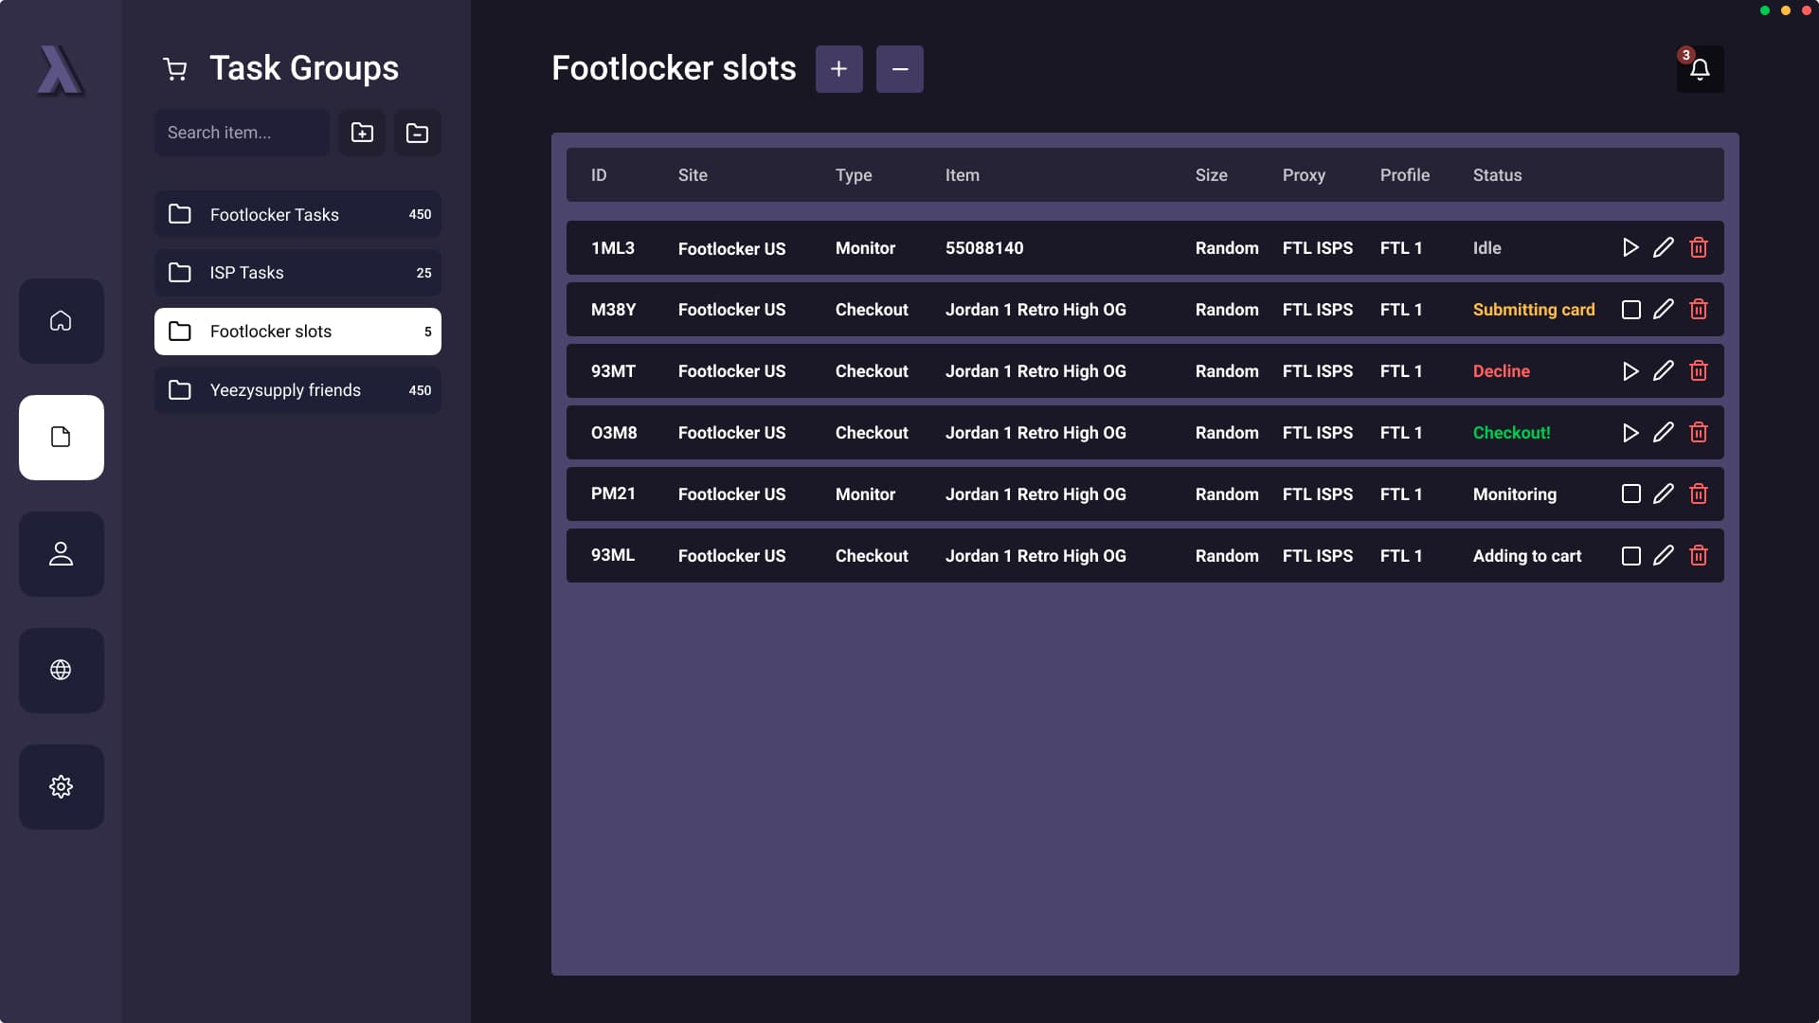Stop the PM21 monitoring task
This screenshot has height=1023, width=1819.
point(1630,494)
